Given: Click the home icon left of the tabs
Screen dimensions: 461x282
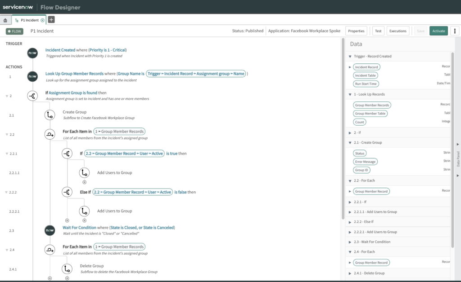Looking at the screenshot, I should point(5,20).
